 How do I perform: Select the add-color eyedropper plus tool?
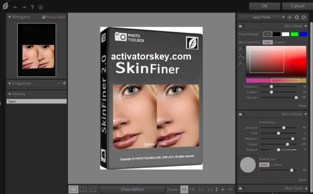tap(242, 56)
